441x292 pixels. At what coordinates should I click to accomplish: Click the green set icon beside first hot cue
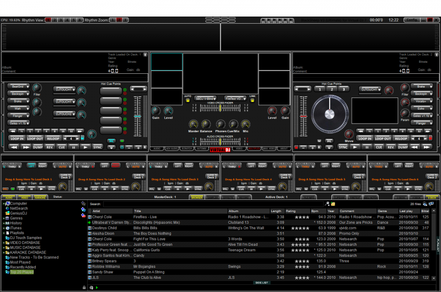(125, 90)
